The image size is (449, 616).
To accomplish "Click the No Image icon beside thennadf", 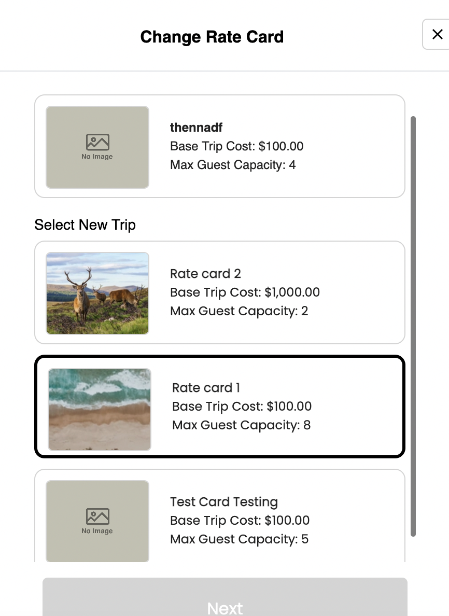I will point(97,147).
